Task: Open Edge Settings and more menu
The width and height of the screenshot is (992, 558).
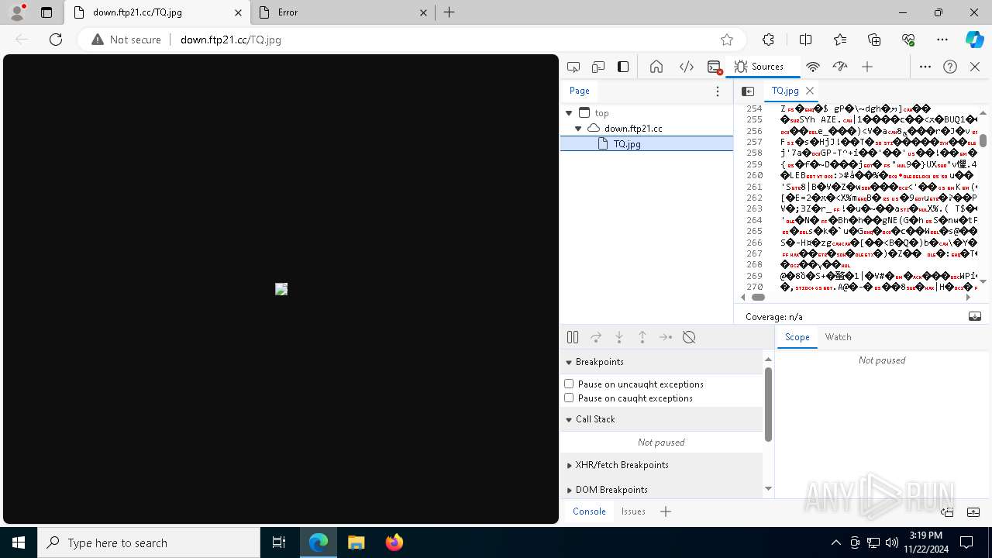Action: 942,40
